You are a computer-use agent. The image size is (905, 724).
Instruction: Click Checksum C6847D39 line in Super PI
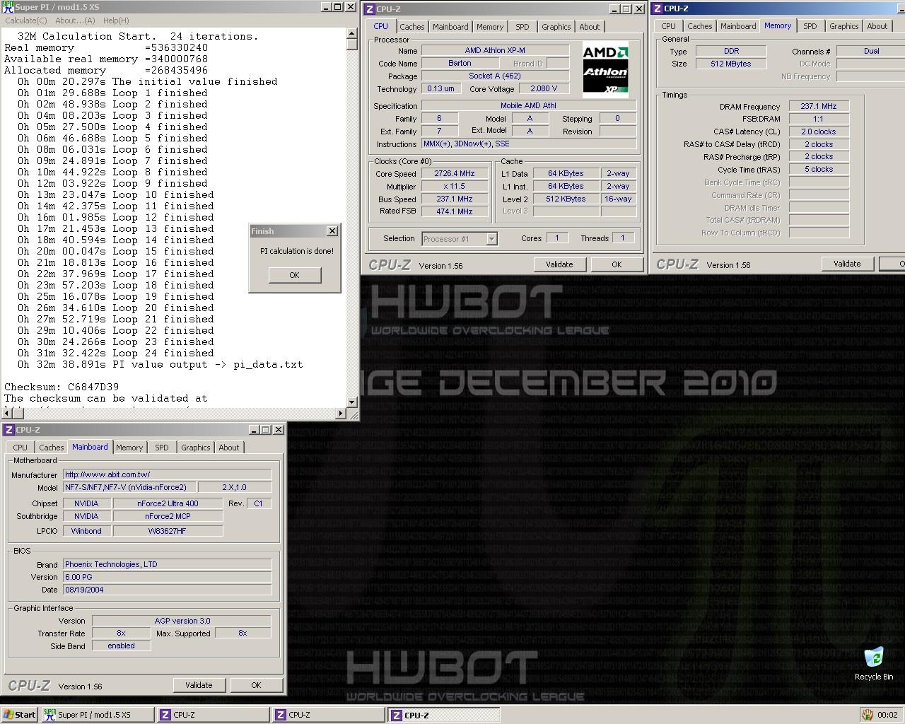tap(62, 387)
